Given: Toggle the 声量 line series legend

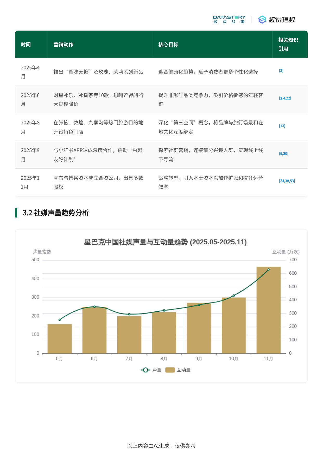Looking at the screenshot, I should (x=151, y=370).
